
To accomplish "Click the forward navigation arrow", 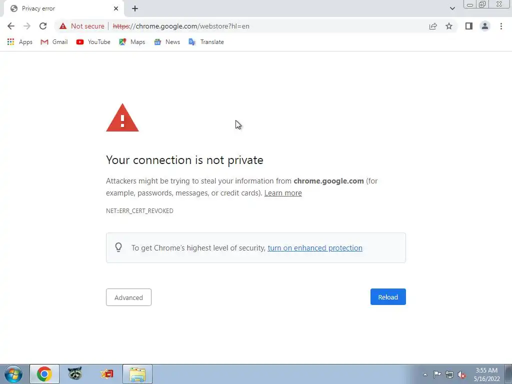I will (x=27, y=26).
